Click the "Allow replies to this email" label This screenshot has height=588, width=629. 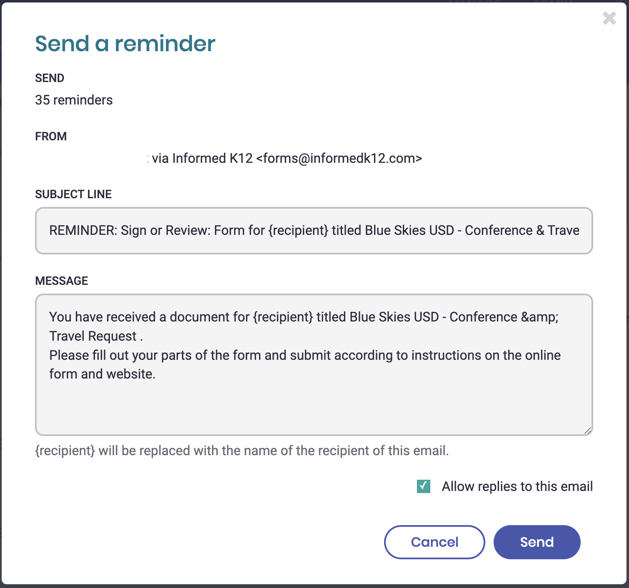tap(517, 486)
